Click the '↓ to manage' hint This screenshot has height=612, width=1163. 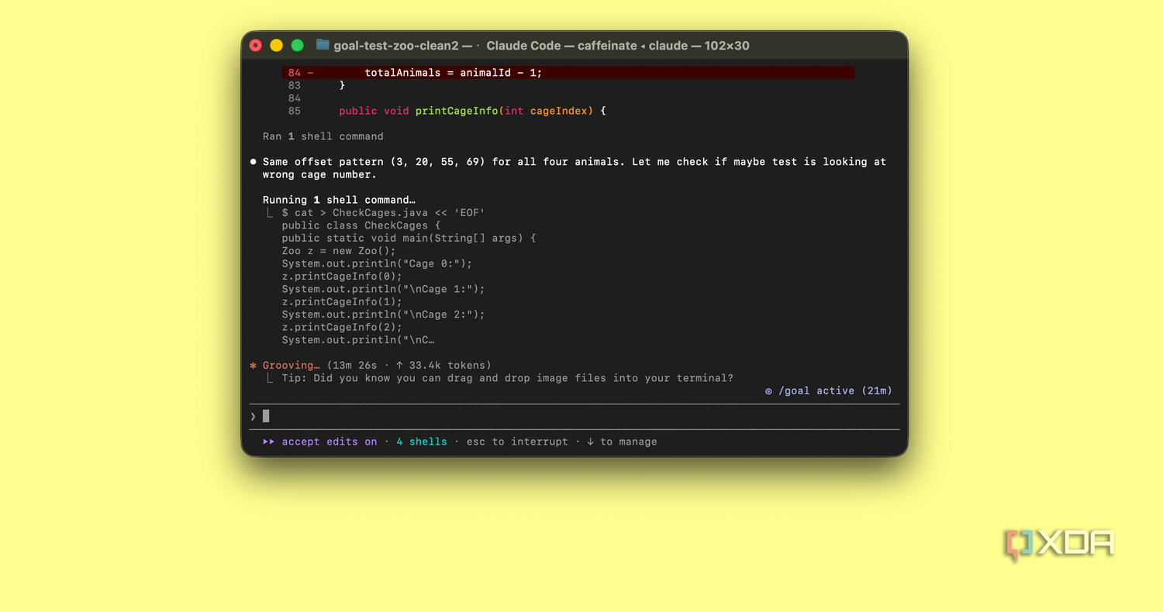point(622,442)
